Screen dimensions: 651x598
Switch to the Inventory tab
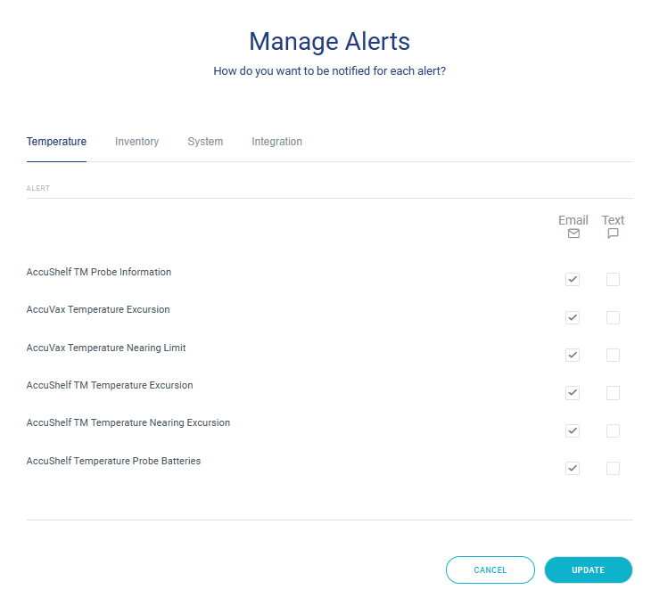136,142
